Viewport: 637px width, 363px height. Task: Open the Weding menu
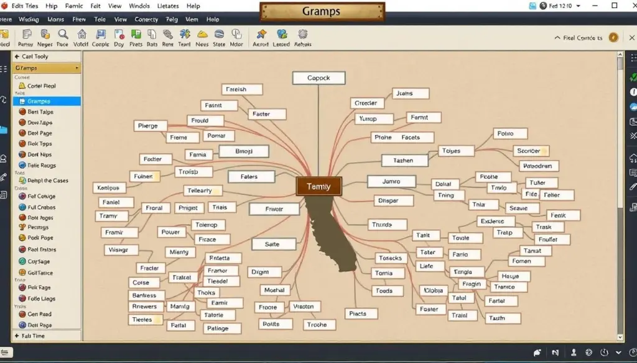(29, 19)
